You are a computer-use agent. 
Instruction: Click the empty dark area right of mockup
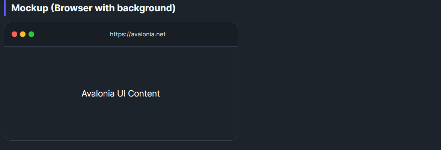338,82
